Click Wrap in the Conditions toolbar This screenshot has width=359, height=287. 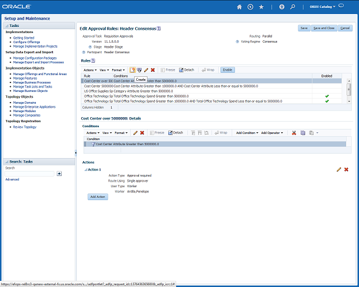(x=221, y=133)
